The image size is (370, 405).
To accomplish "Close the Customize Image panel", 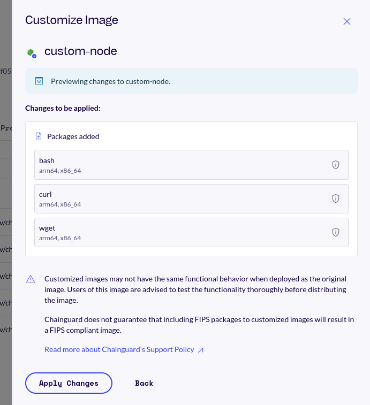I will point(346,21).
